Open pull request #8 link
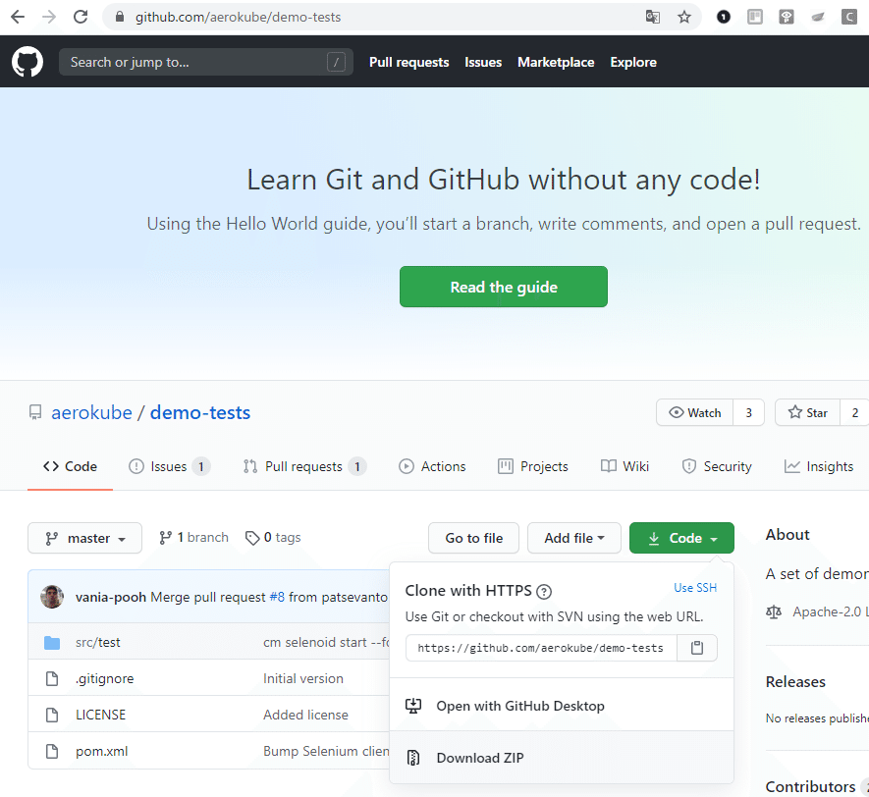 (x=277, y=597)
